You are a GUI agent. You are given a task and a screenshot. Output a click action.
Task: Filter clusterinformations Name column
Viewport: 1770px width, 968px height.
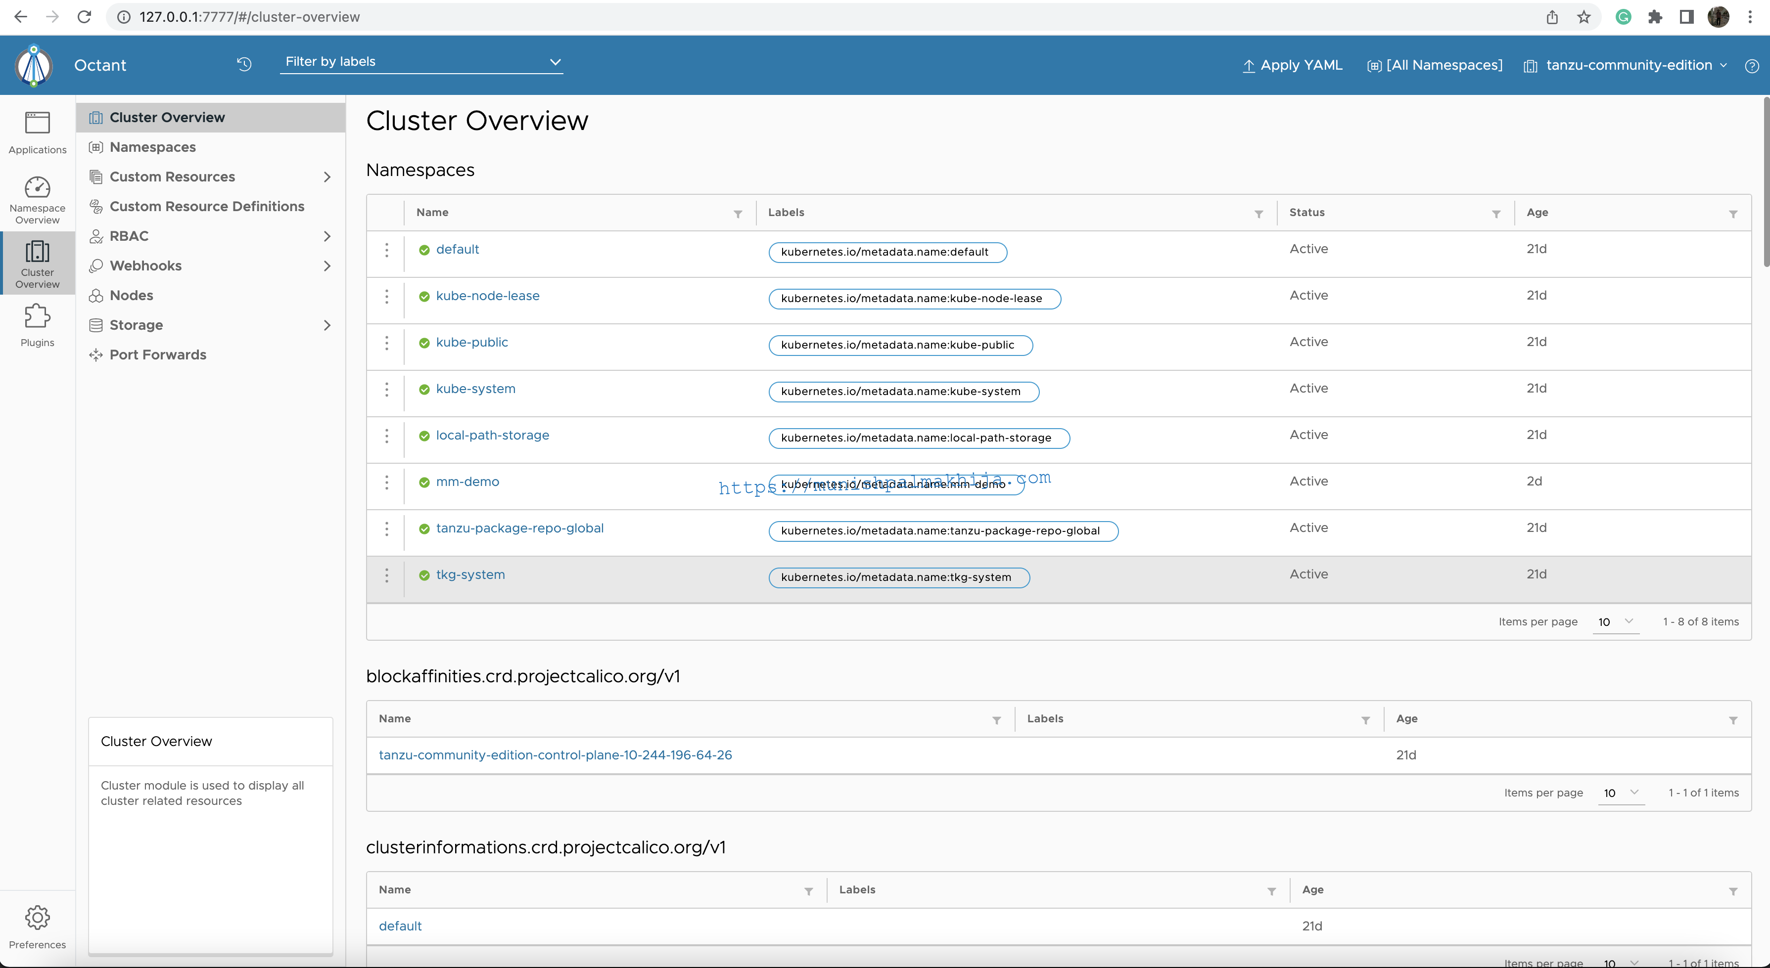point(809,891)
